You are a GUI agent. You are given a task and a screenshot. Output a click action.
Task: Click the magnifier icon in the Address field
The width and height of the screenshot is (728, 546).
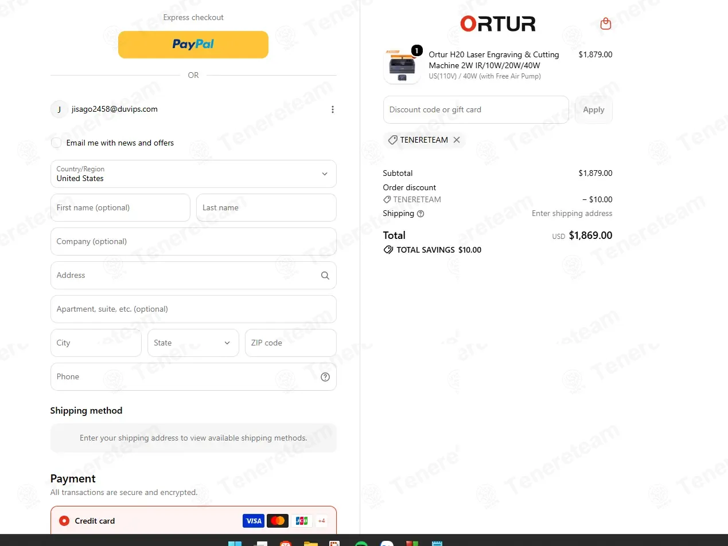click(x=325, y=276)
